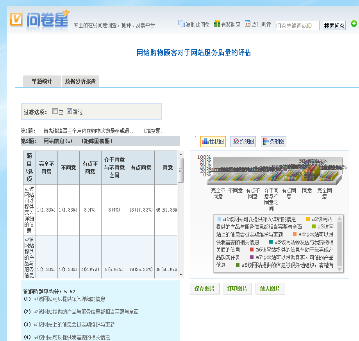
Task: Click the 放大图片 button
Action: [x=270, y=289]
